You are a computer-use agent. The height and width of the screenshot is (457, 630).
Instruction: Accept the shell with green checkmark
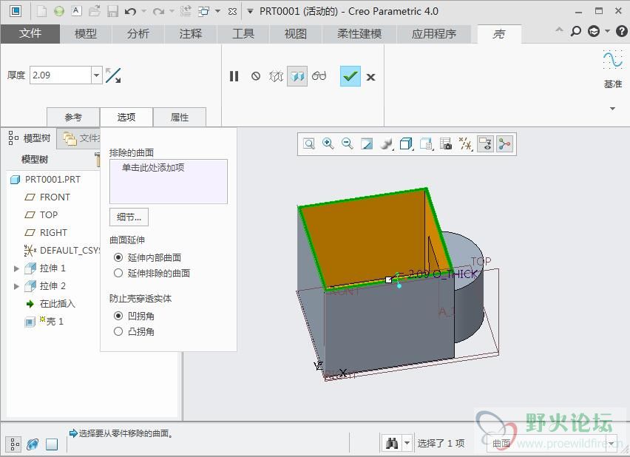350,76
